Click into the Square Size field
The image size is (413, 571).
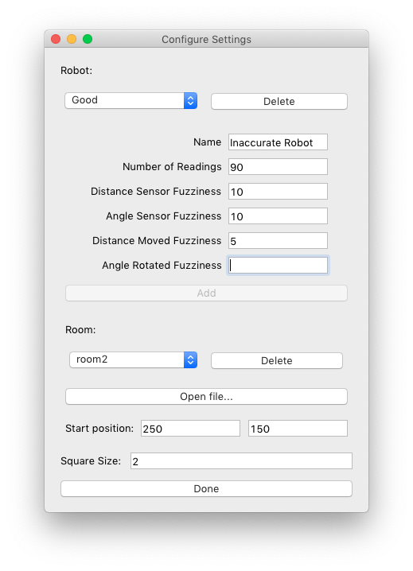tap(241, 461)
